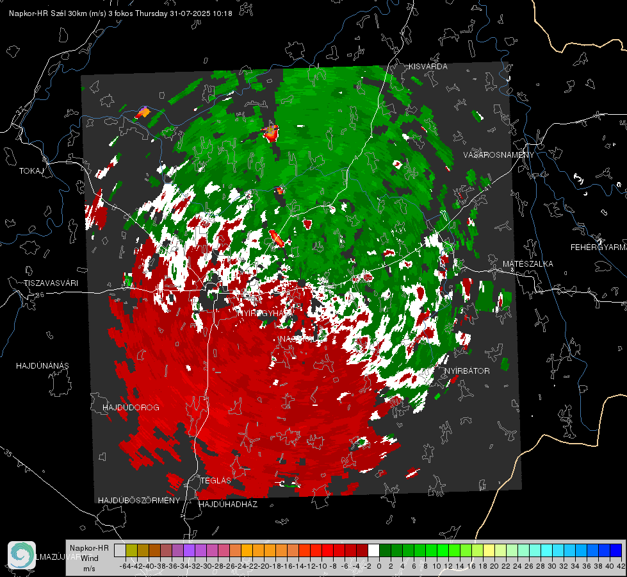Click the NYÍRBÁTOR city label
The width and height of the screenshot is (627, 577).
tap(467, 371)
